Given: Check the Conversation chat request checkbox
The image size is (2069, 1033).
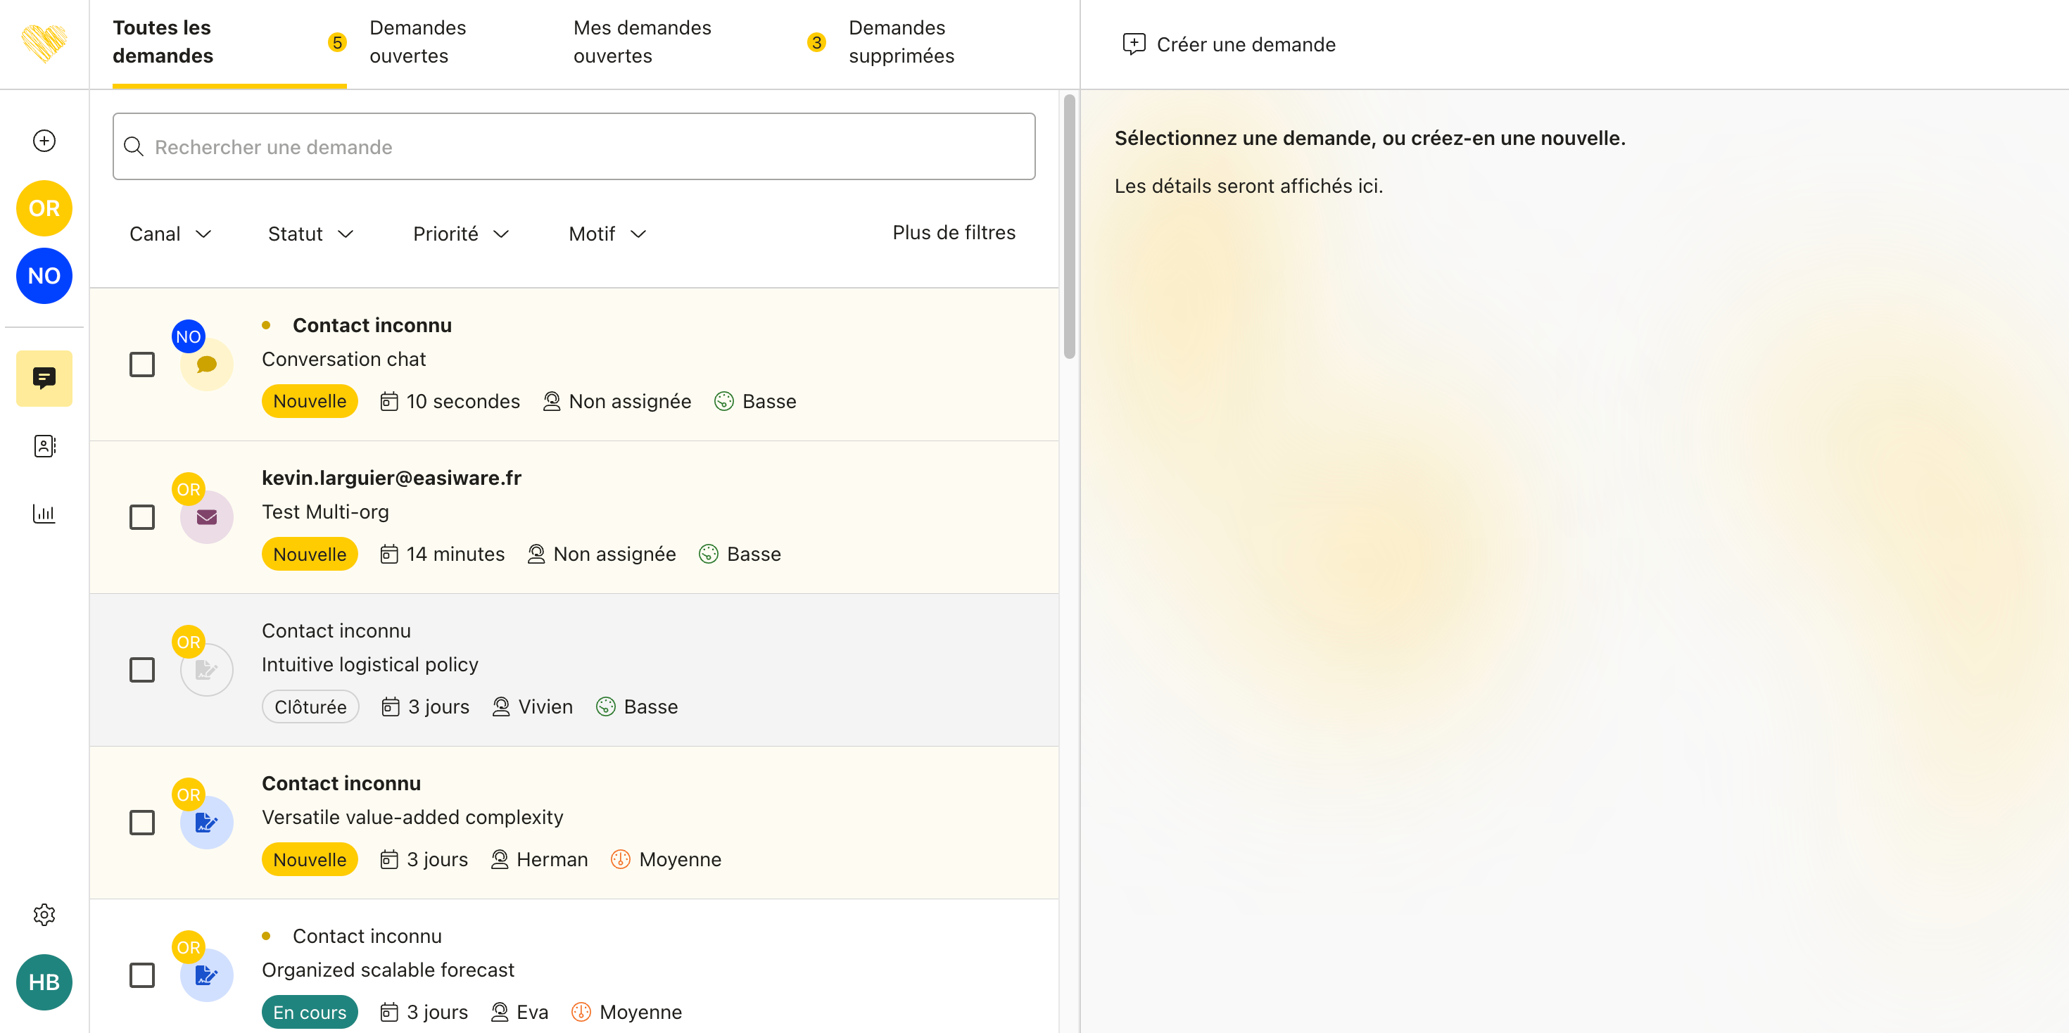Looking at the screenshot, I should pos(142,364).
